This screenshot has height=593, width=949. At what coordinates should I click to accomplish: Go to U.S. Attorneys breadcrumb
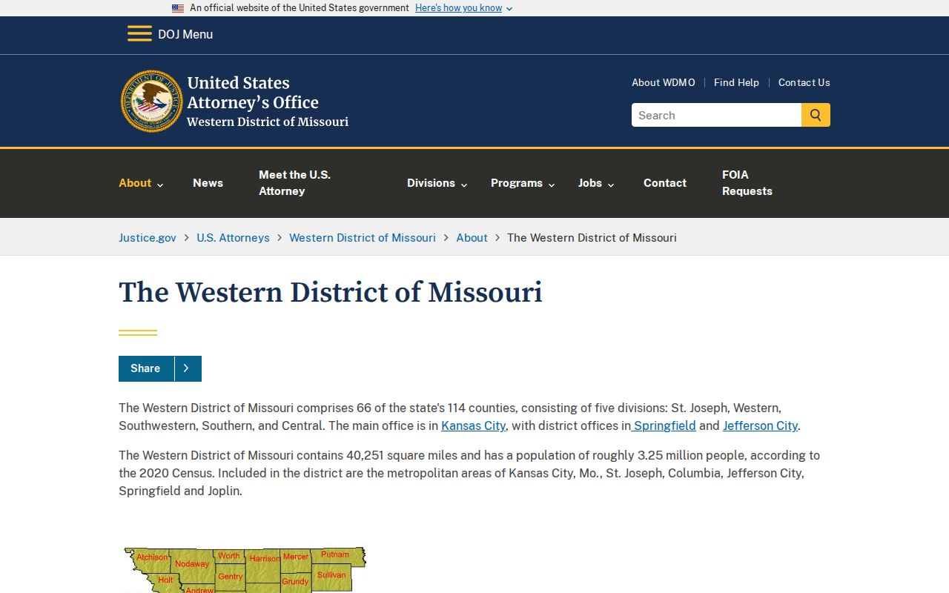(x=233, y=238)
